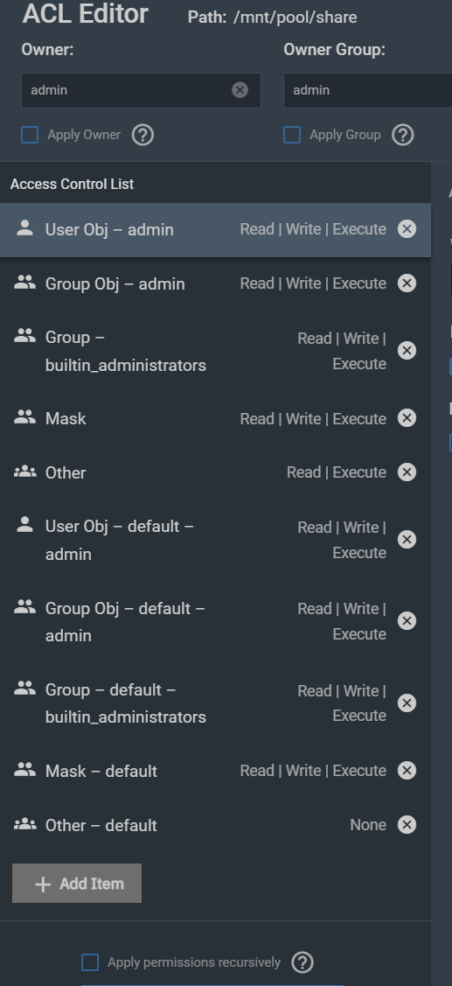The width and height of the screenshot is (452, 986).
Task: Enable the Apply Group checkbox
Action: tap(292, 135)
